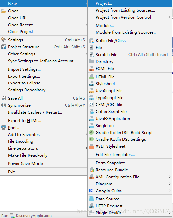Expand the Line Separators submenu arrow
The image size is (173, 218).
pyautogui.click(x=86, y=148)
